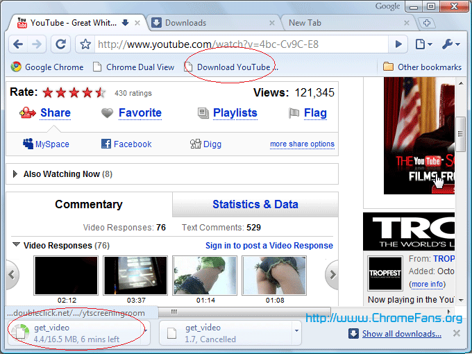Click the address bar URL field
The image size is (472, 354).
241,44
